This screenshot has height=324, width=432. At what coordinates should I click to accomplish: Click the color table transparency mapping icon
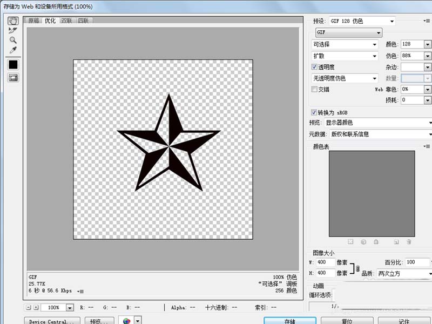click(x=350, y=242)
